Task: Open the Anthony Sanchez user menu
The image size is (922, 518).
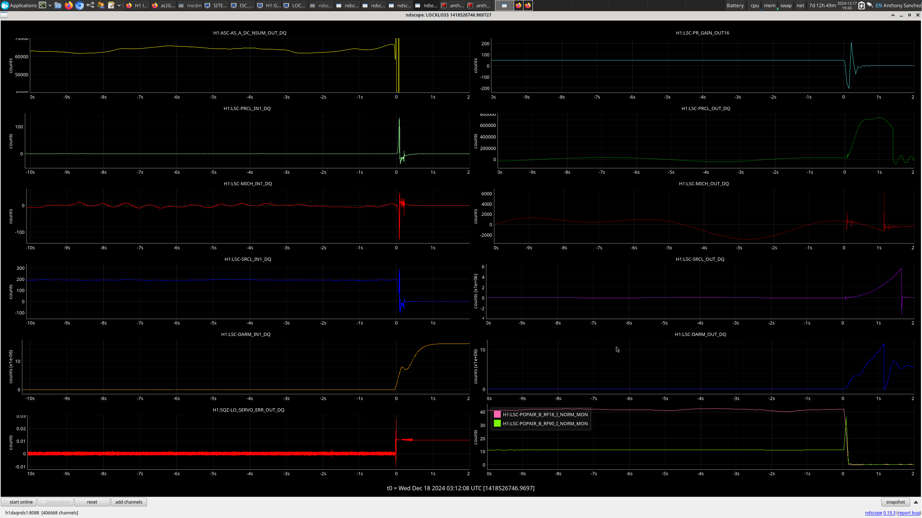Action: coord(902,5)
